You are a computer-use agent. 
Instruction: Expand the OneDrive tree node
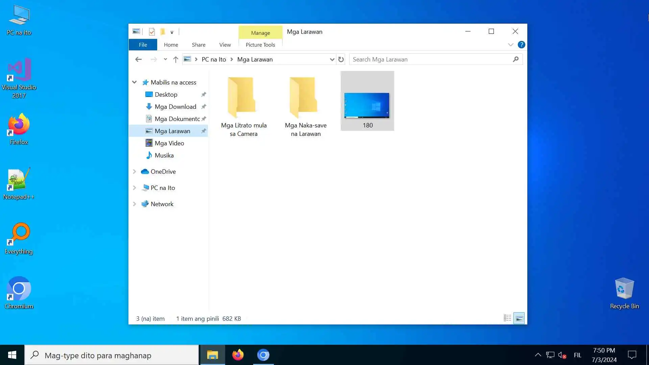[x=134, y=172]
